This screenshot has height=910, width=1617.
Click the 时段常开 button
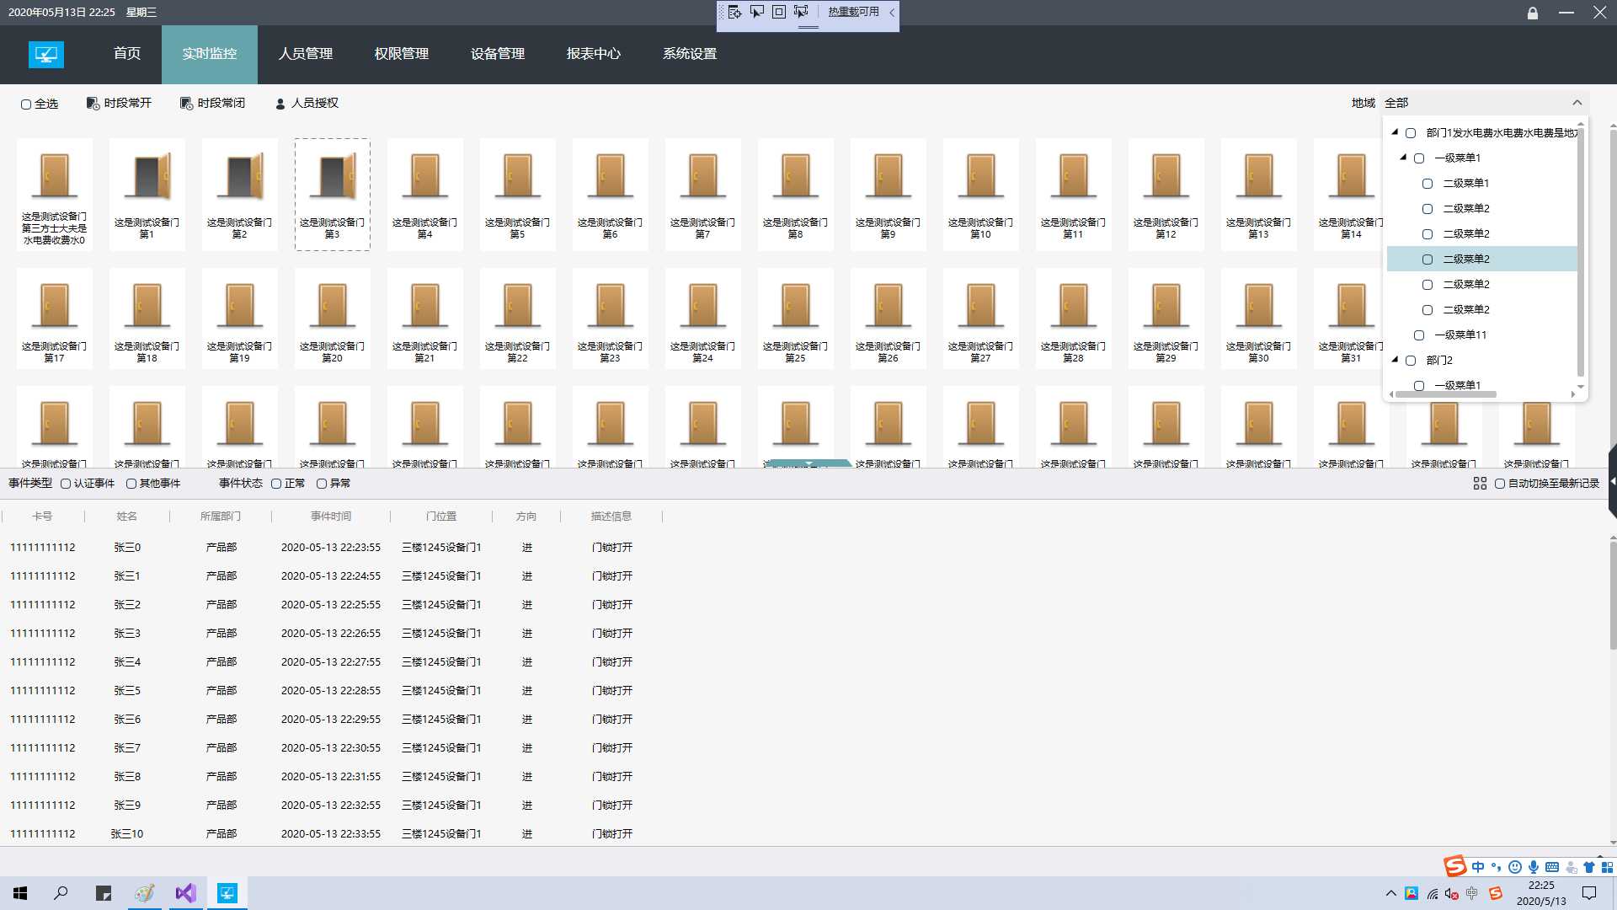(119, 103)
